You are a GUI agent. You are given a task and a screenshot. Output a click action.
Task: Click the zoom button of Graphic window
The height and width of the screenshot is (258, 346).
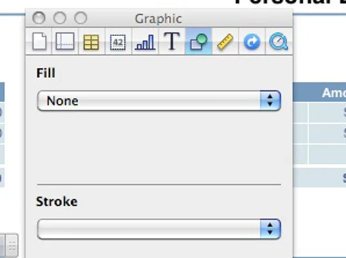[x=81, y=18]
